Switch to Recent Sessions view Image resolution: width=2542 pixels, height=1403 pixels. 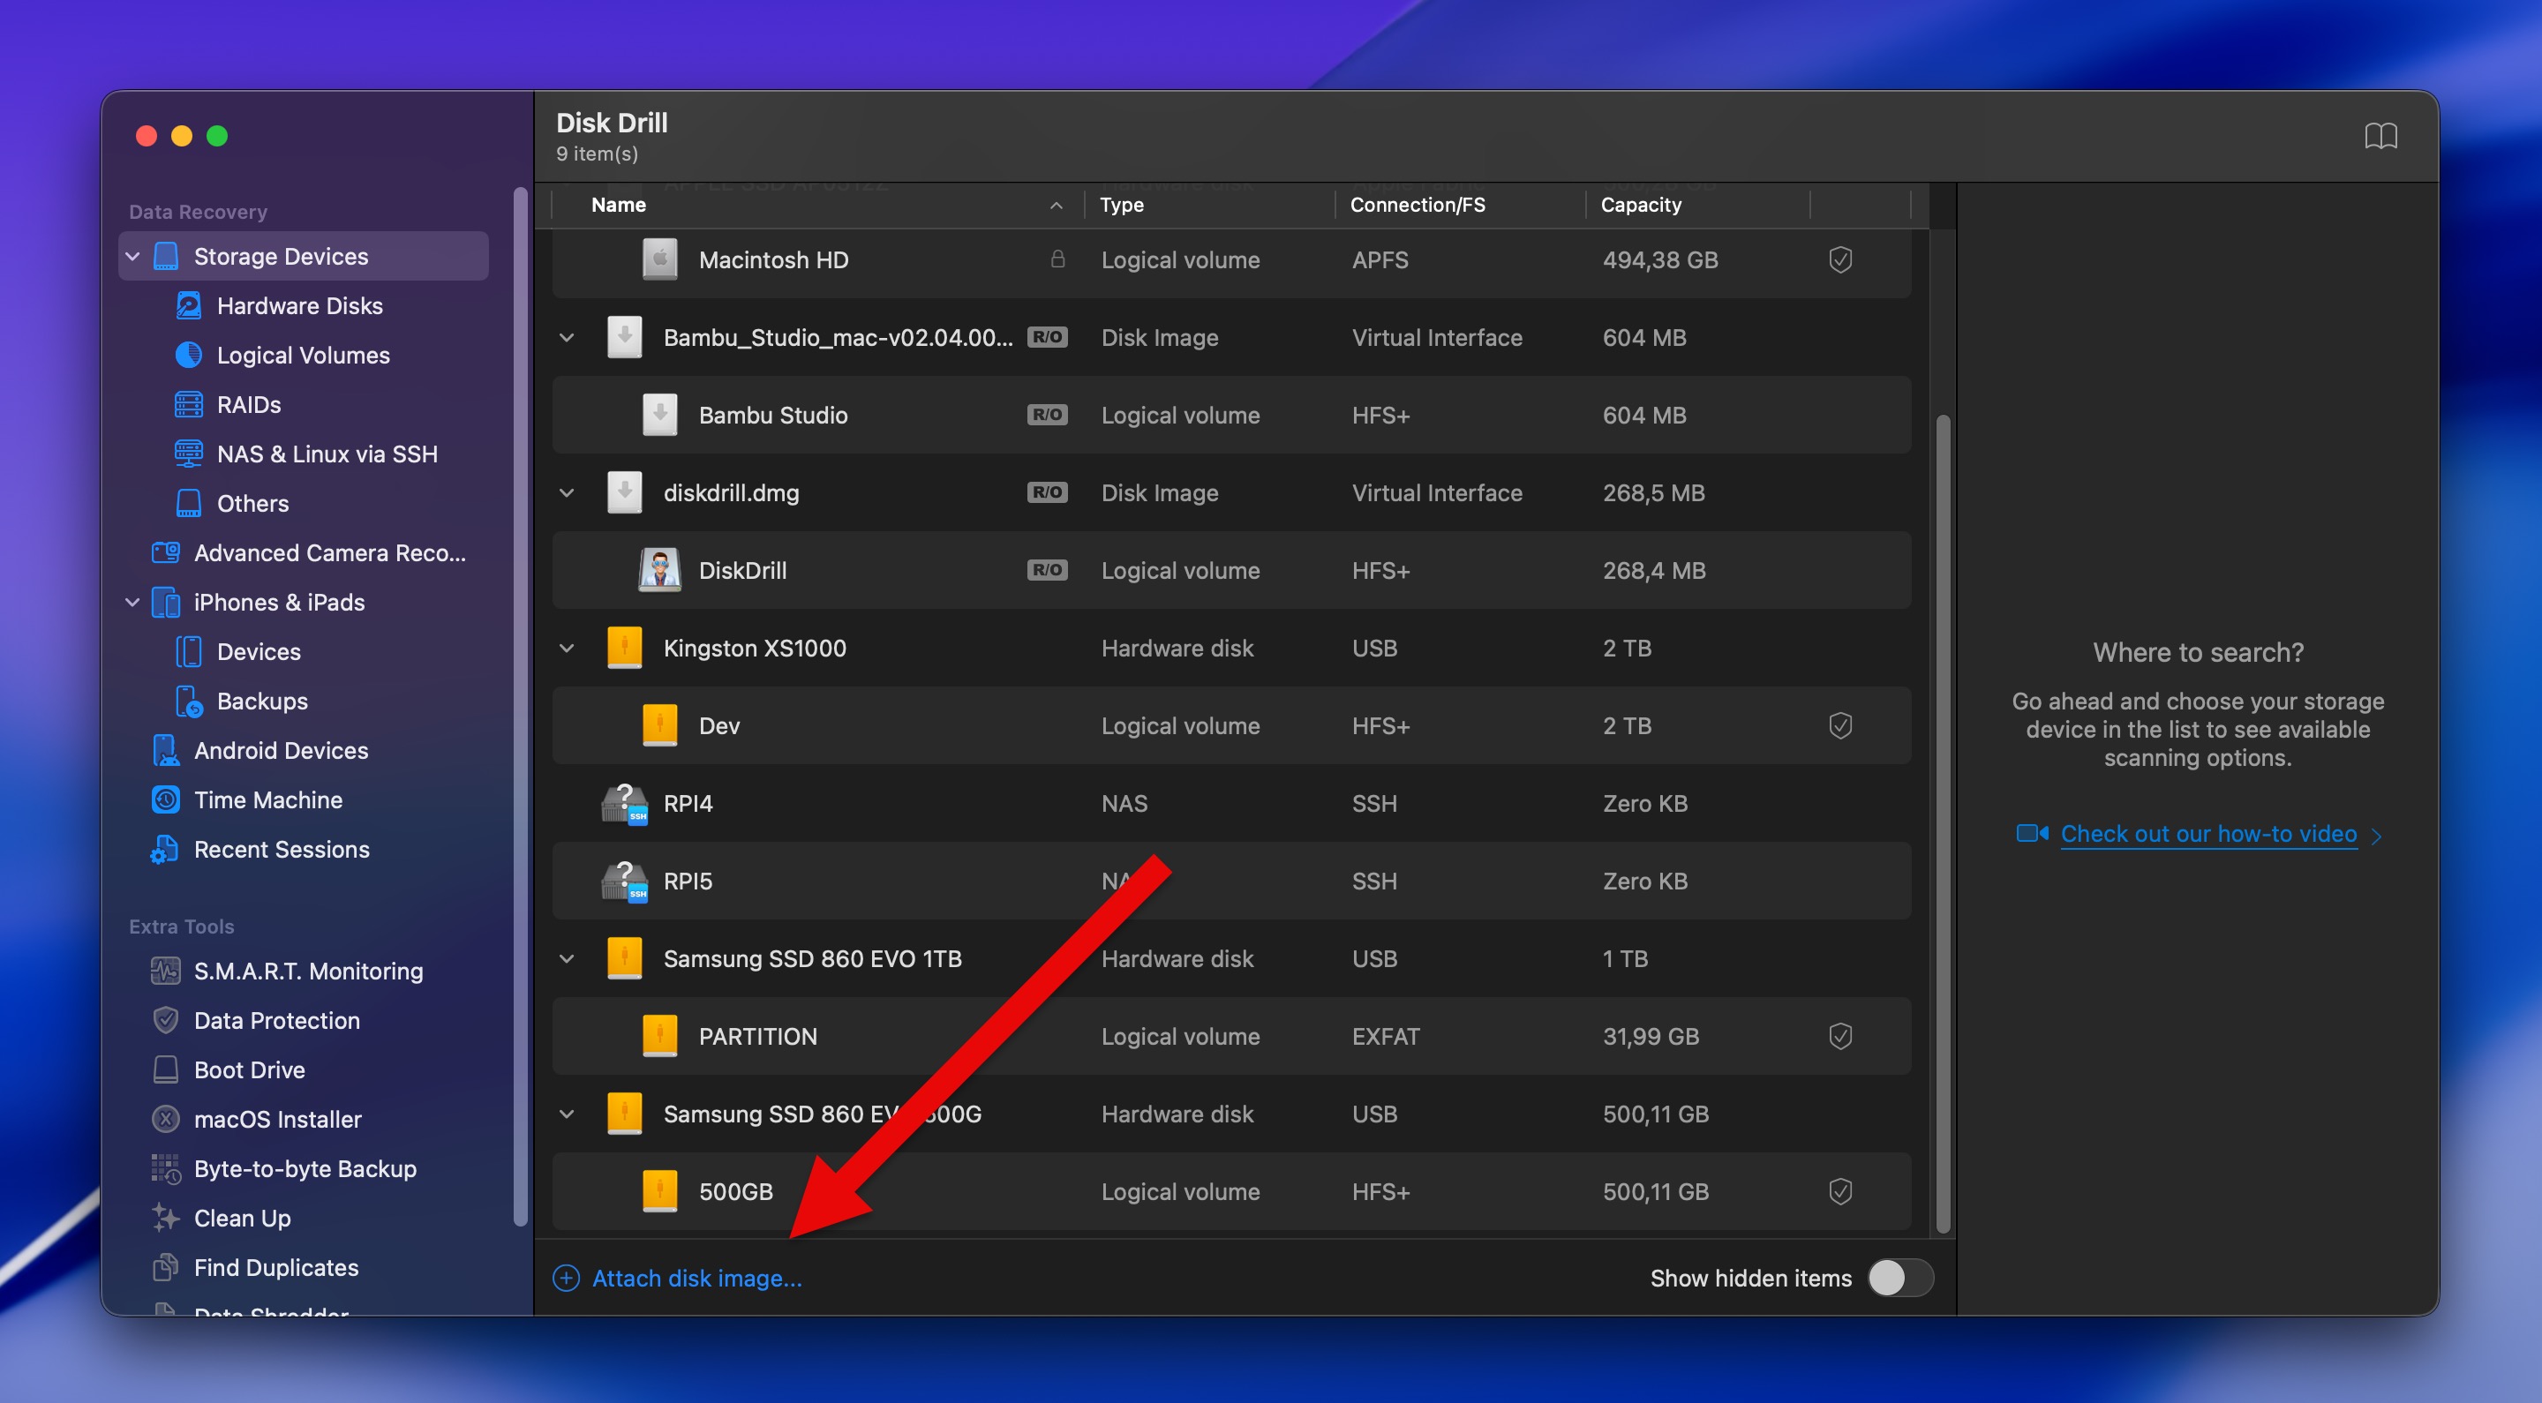(282, 850)
